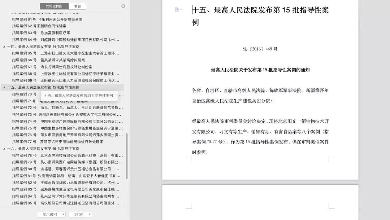Screen dimensions: 390x220
Task: Go to 指导案例 65 号 上海市虹口区久乐大厦
Action: pyautogui.click(x=66, y=53)
